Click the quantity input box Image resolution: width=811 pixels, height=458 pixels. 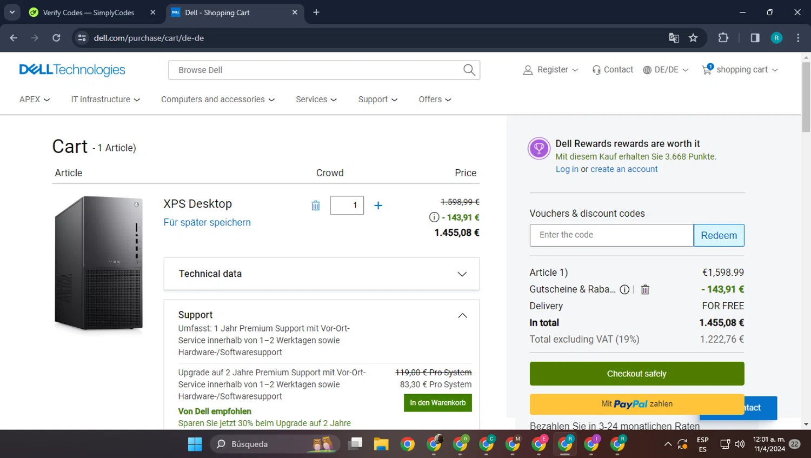coord(347,205)
